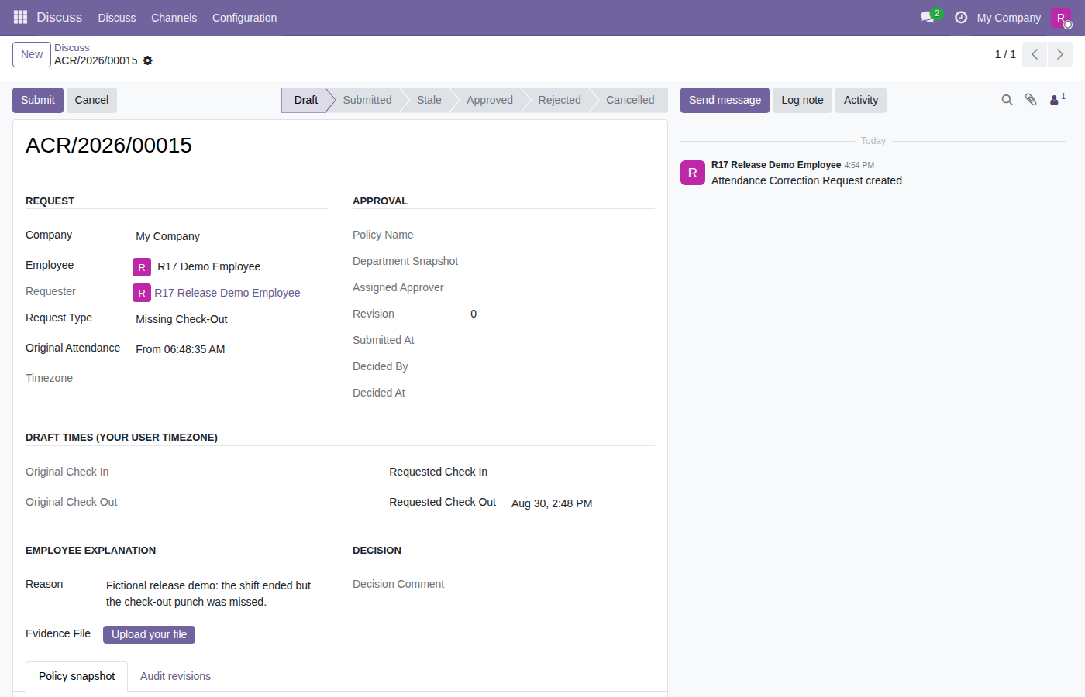Click the R17 Demo Employee avatar

142,267
